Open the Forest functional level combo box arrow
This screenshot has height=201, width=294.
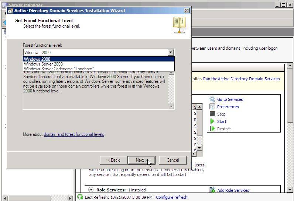(171, 53)
